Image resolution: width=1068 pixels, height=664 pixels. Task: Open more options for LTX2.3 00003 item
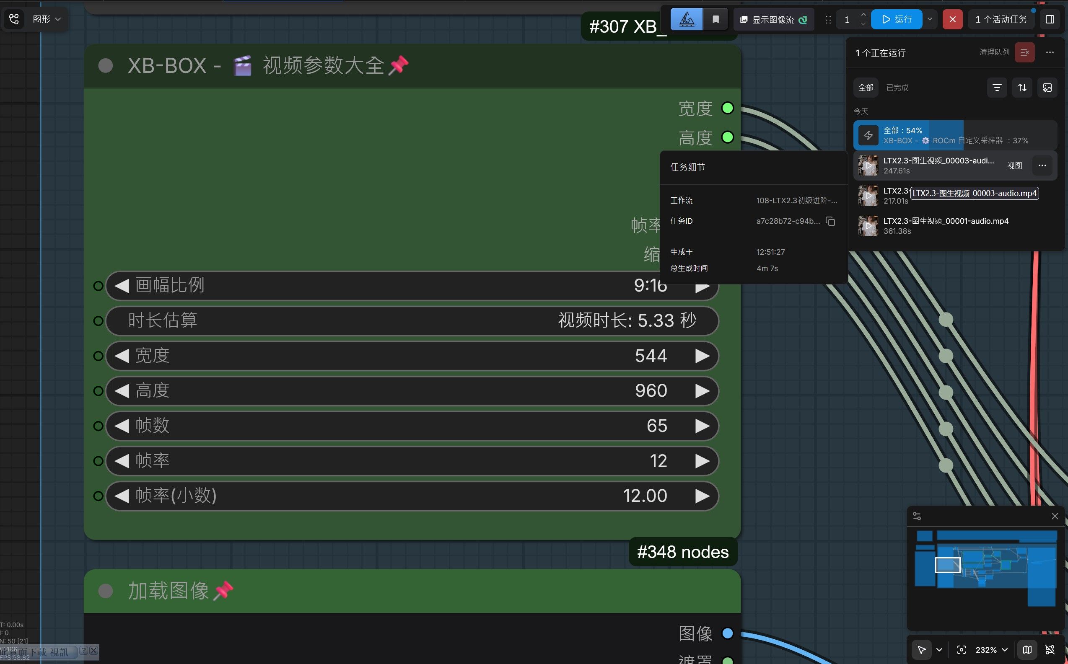click(1042, 165)
